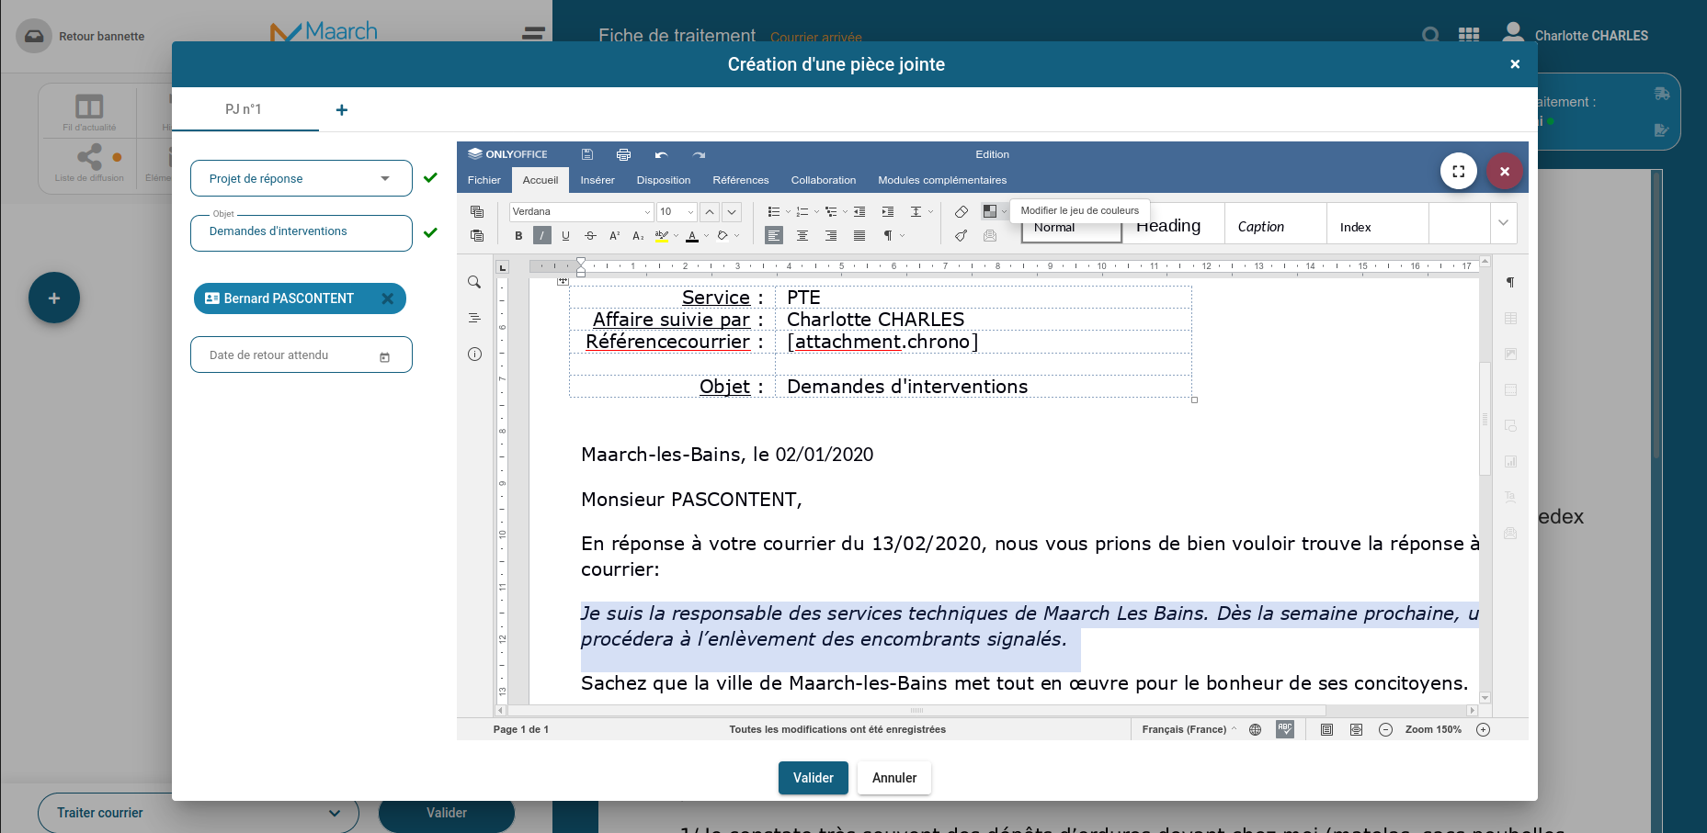Zoom in with the plus icon
The height and width of the screenshot is (833, 1707).
coord(1483,729)
